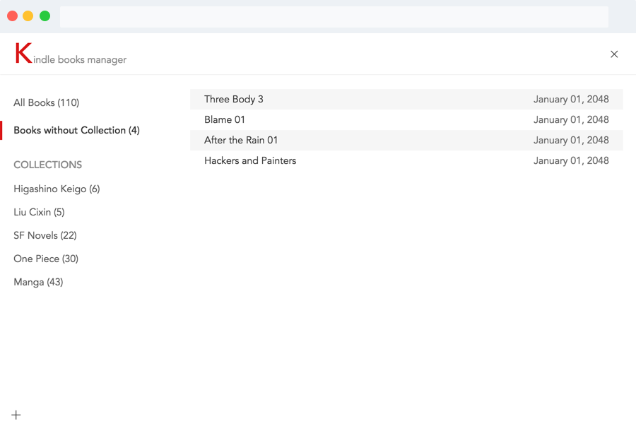Viewport: 636px width, 426px height.
Task: Open the Higashino Keigo collection
Action: click(57, 189)
